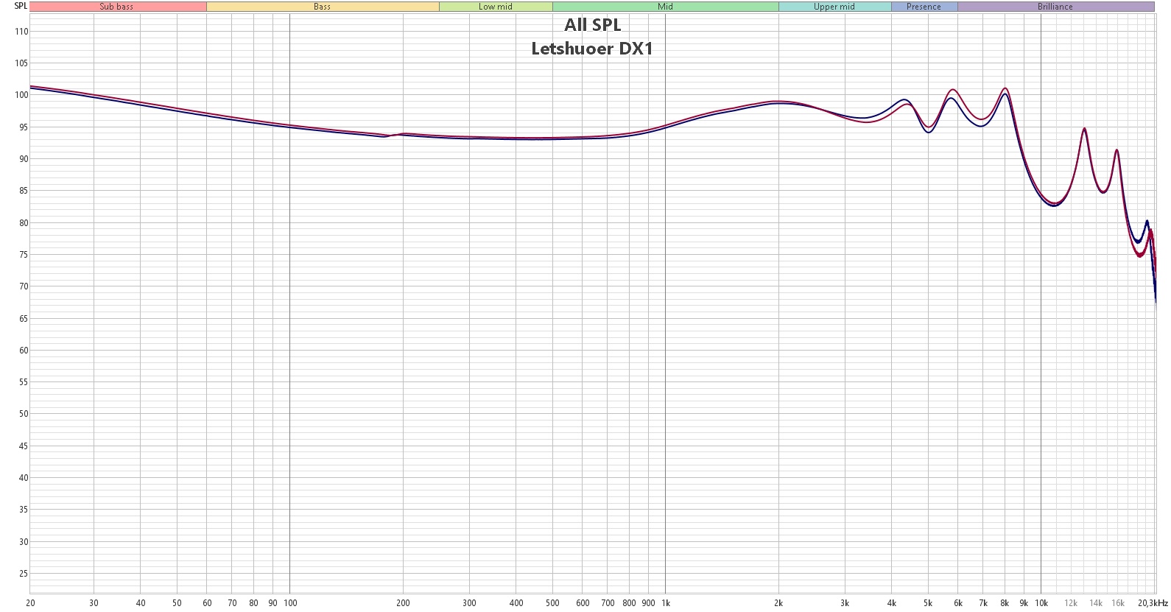The width and height of the screenshot is (1171, 612).
Task: Click the Brilliance band header
Action: [x=1055, y=7]
